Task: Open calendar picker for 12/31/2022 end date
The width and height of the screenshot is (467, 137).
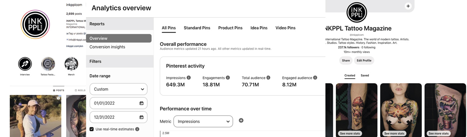Action: [142, 117]
